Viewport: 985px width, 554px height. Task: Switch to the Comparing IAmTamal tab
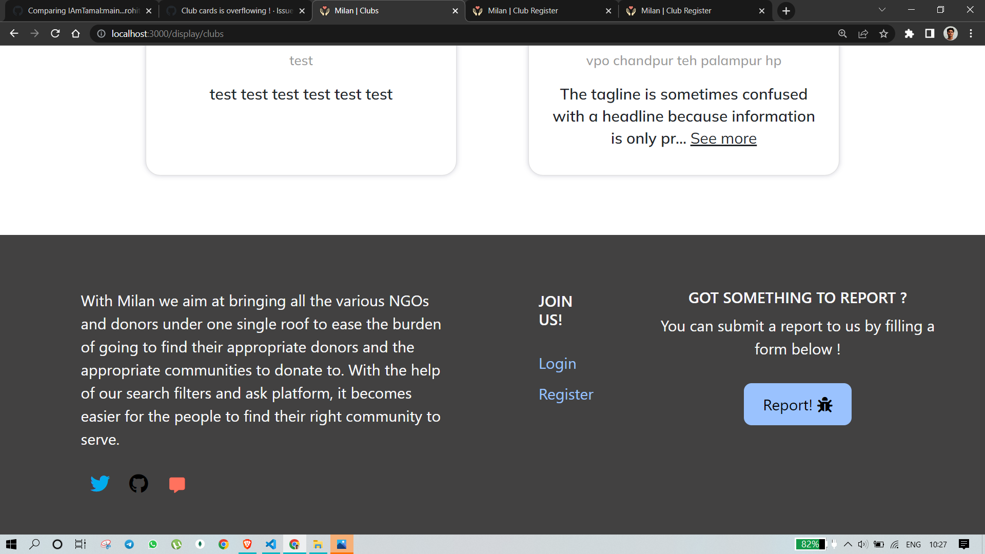click(x=82, y=11)
